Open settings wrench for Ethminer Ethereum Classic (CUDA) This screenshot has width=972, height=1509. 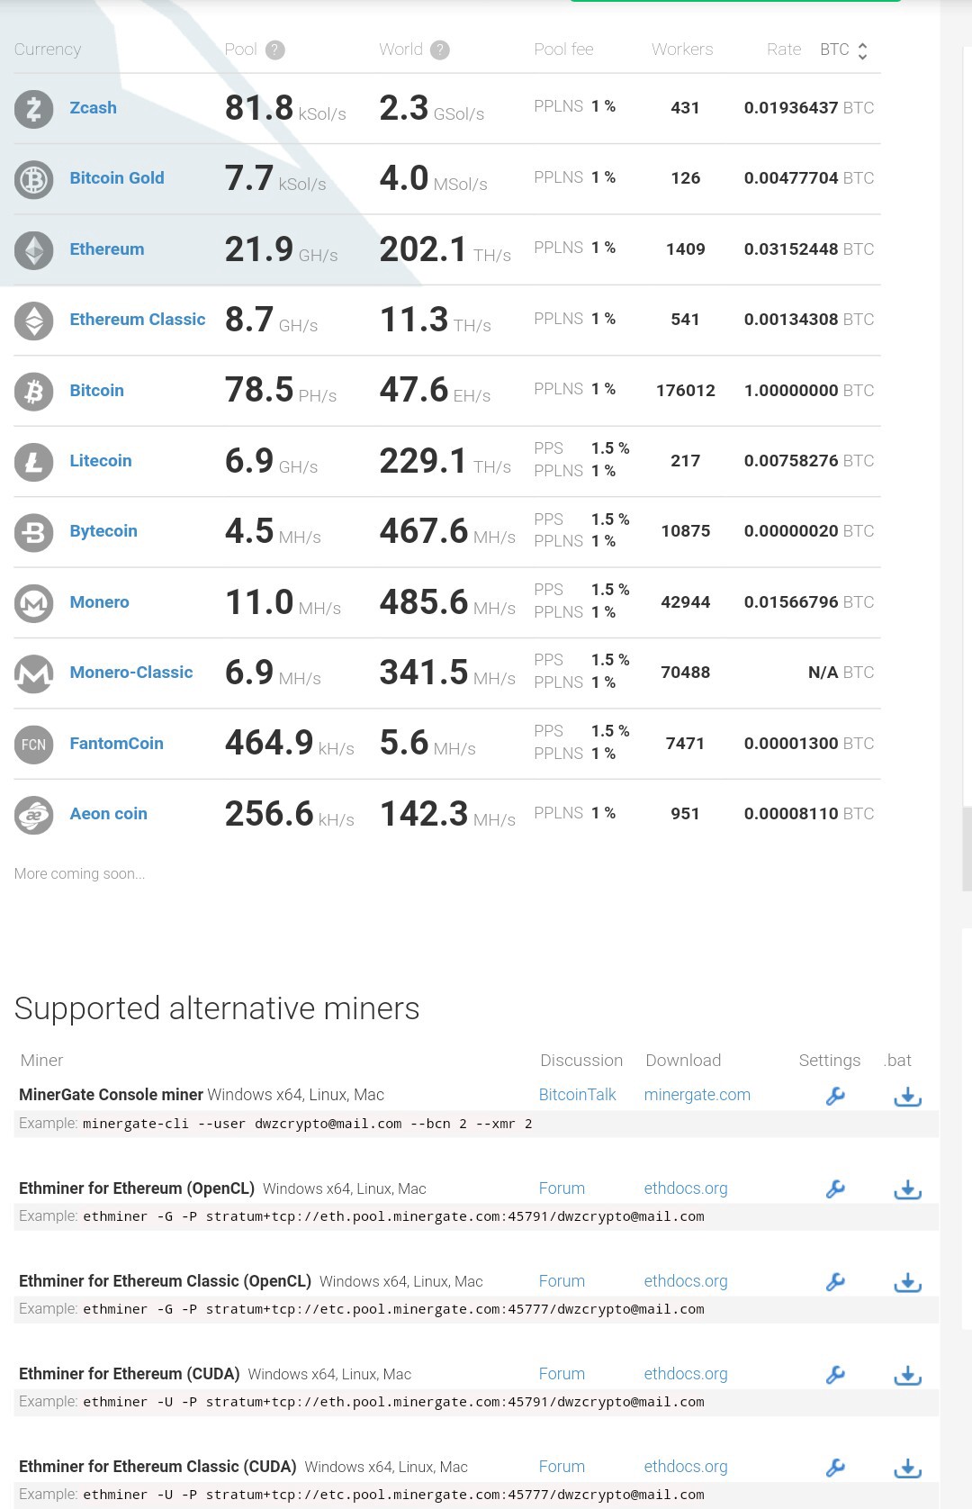(835, 1467)
